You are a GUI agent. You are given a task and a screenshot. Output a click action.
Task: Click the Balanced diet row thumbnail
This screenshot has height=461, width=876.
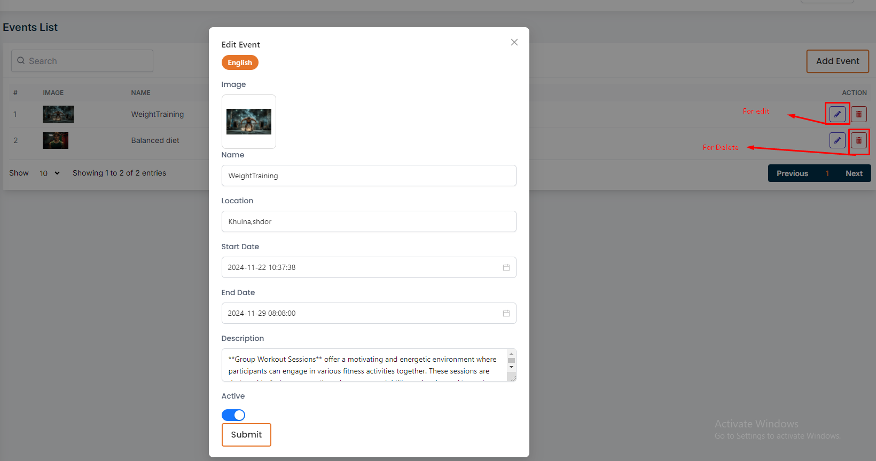(56, 140)
